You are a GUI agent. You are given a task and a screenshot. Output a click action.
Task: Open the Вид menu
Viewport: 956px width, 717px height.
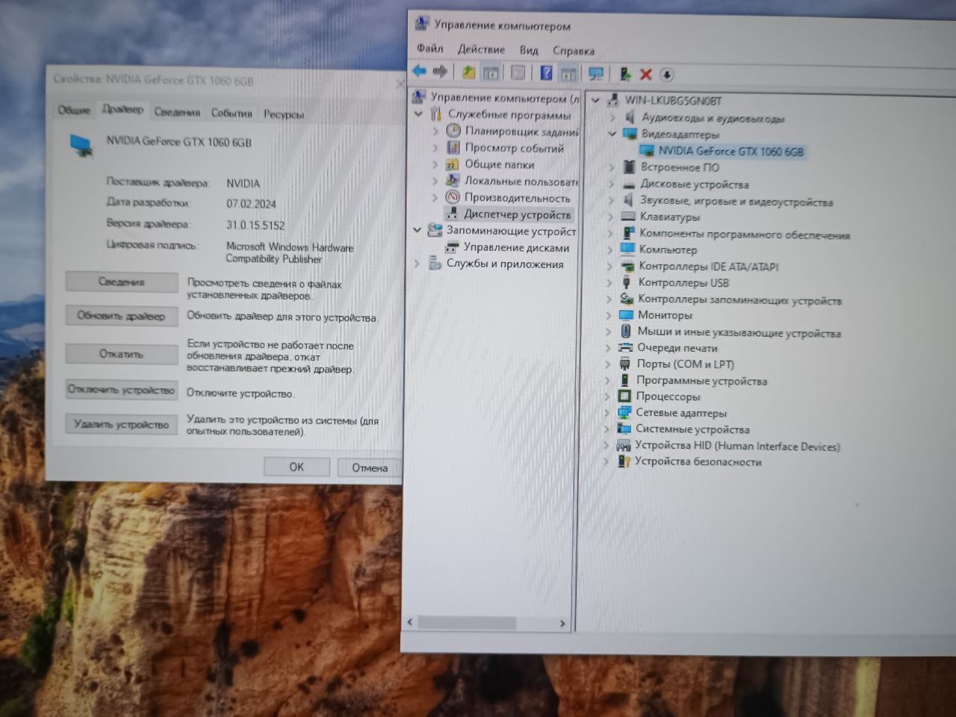click(x=529, y=50)
